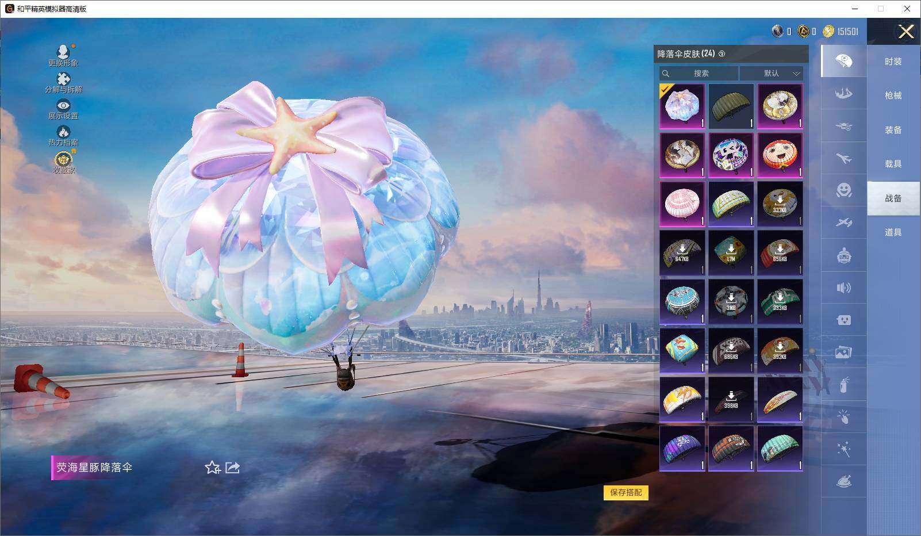
Task: Open the 默认 sort dropdown
Action: click(x=772, y=73)
